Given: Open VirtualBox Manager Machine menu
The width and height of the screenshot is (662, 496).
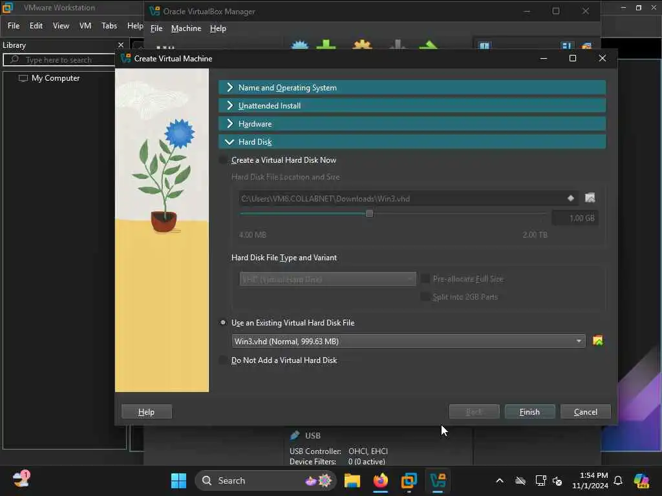Looking at the screenshot, I should click(x=186, y=28).
